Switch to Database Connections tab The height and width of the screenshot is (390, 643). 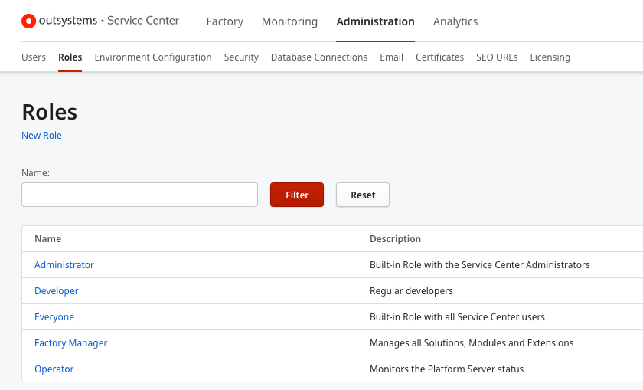[319, 57]
